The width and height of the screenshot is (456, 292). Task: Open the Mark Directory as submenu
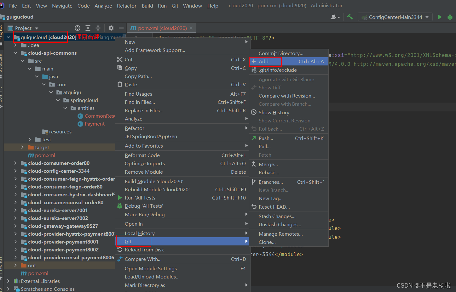tap(183, 285)
